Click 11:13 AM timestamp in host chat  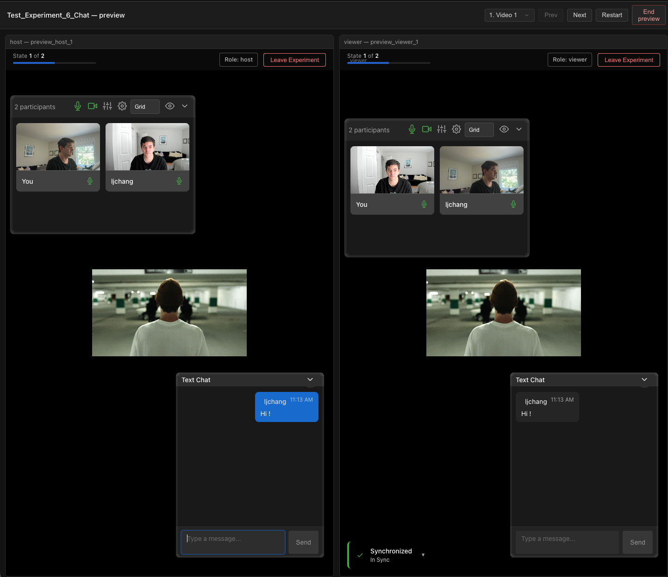(301, 400)
